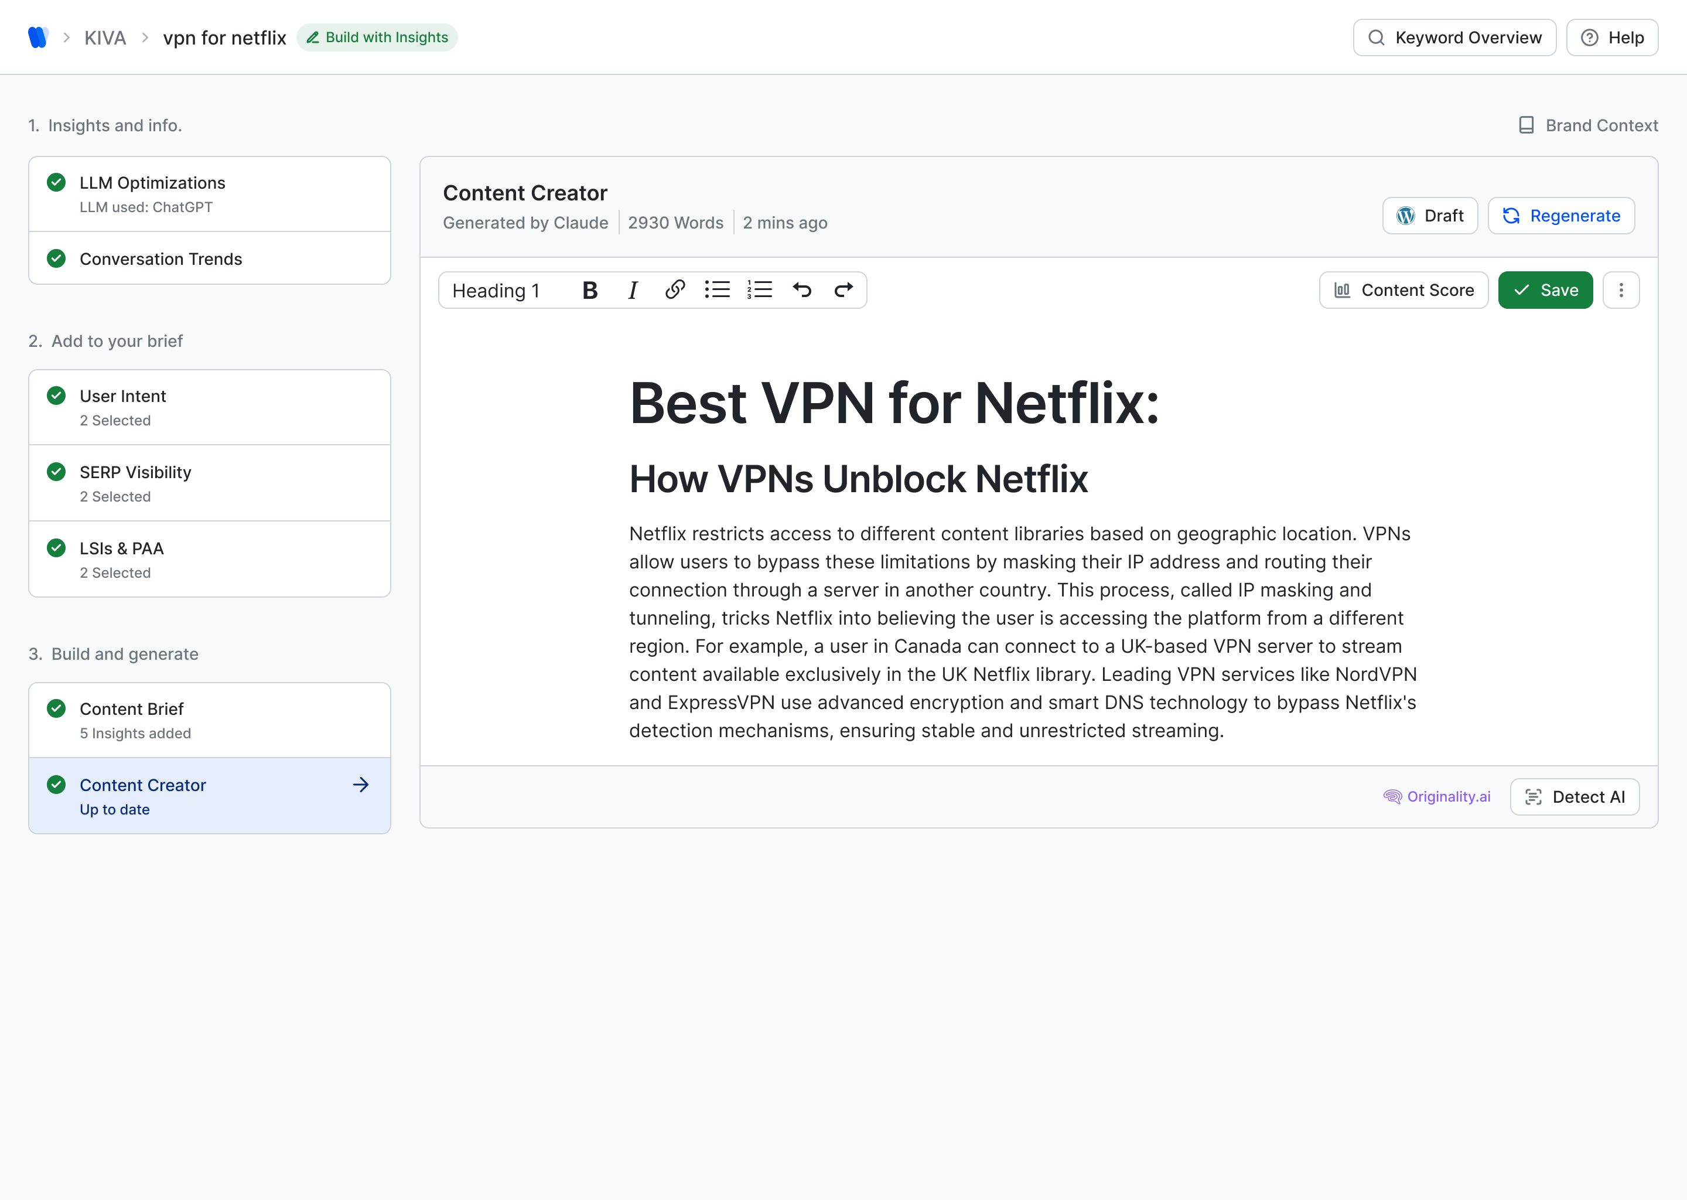Open the SERP Visibility step

[210, 483]
